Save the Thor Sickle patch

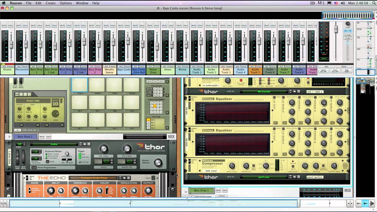[88, 144]
